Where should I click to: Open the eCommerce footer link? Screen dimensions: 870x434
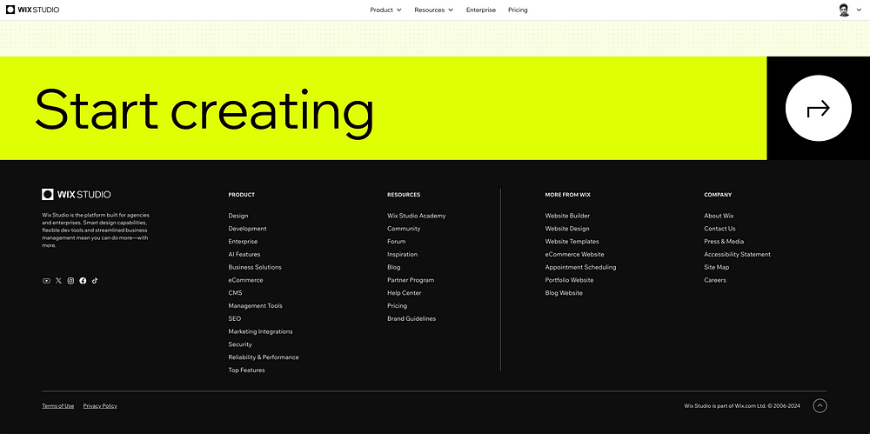(x=246, y=280)
